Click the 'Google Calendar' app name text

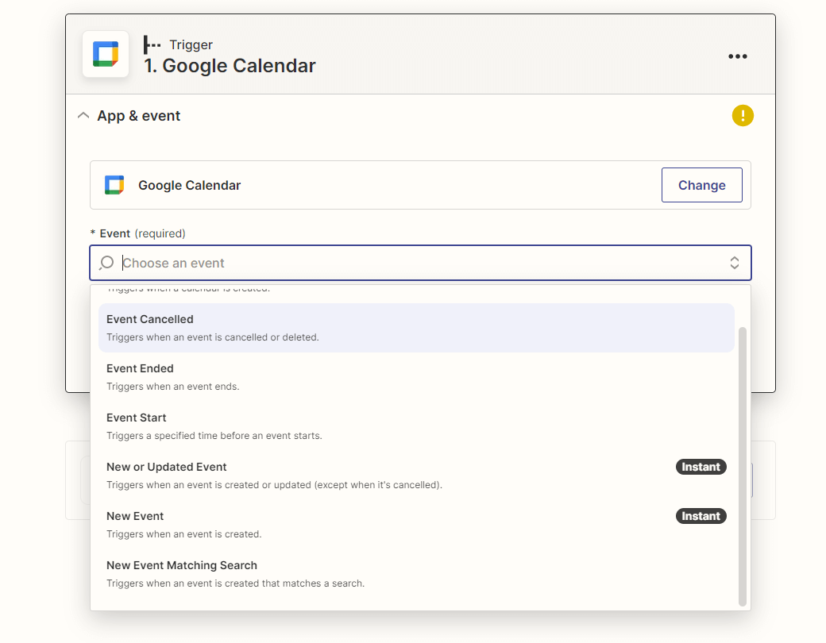(x=189, y=186)
